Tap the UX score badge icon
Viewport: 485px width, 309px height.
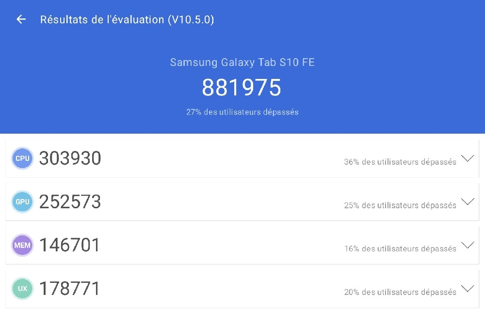(x=22, y=289)
